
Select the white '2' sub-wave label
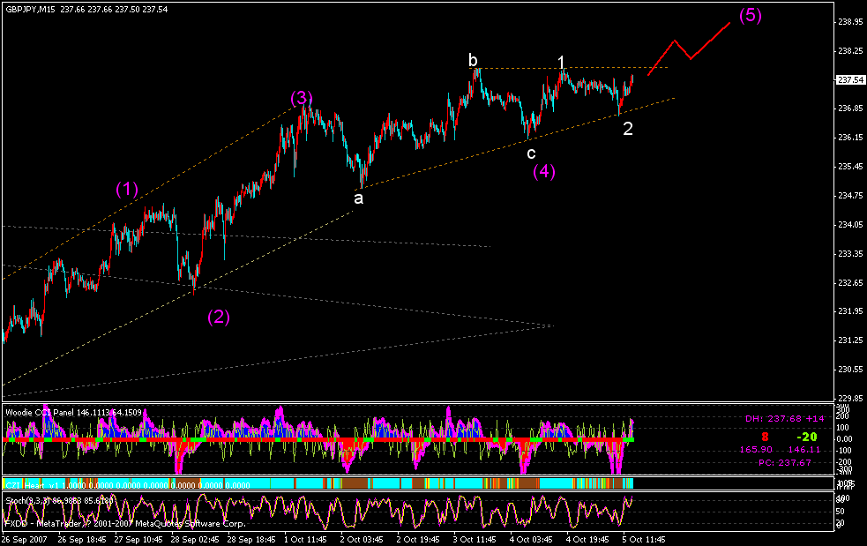(x=628, y=129)
